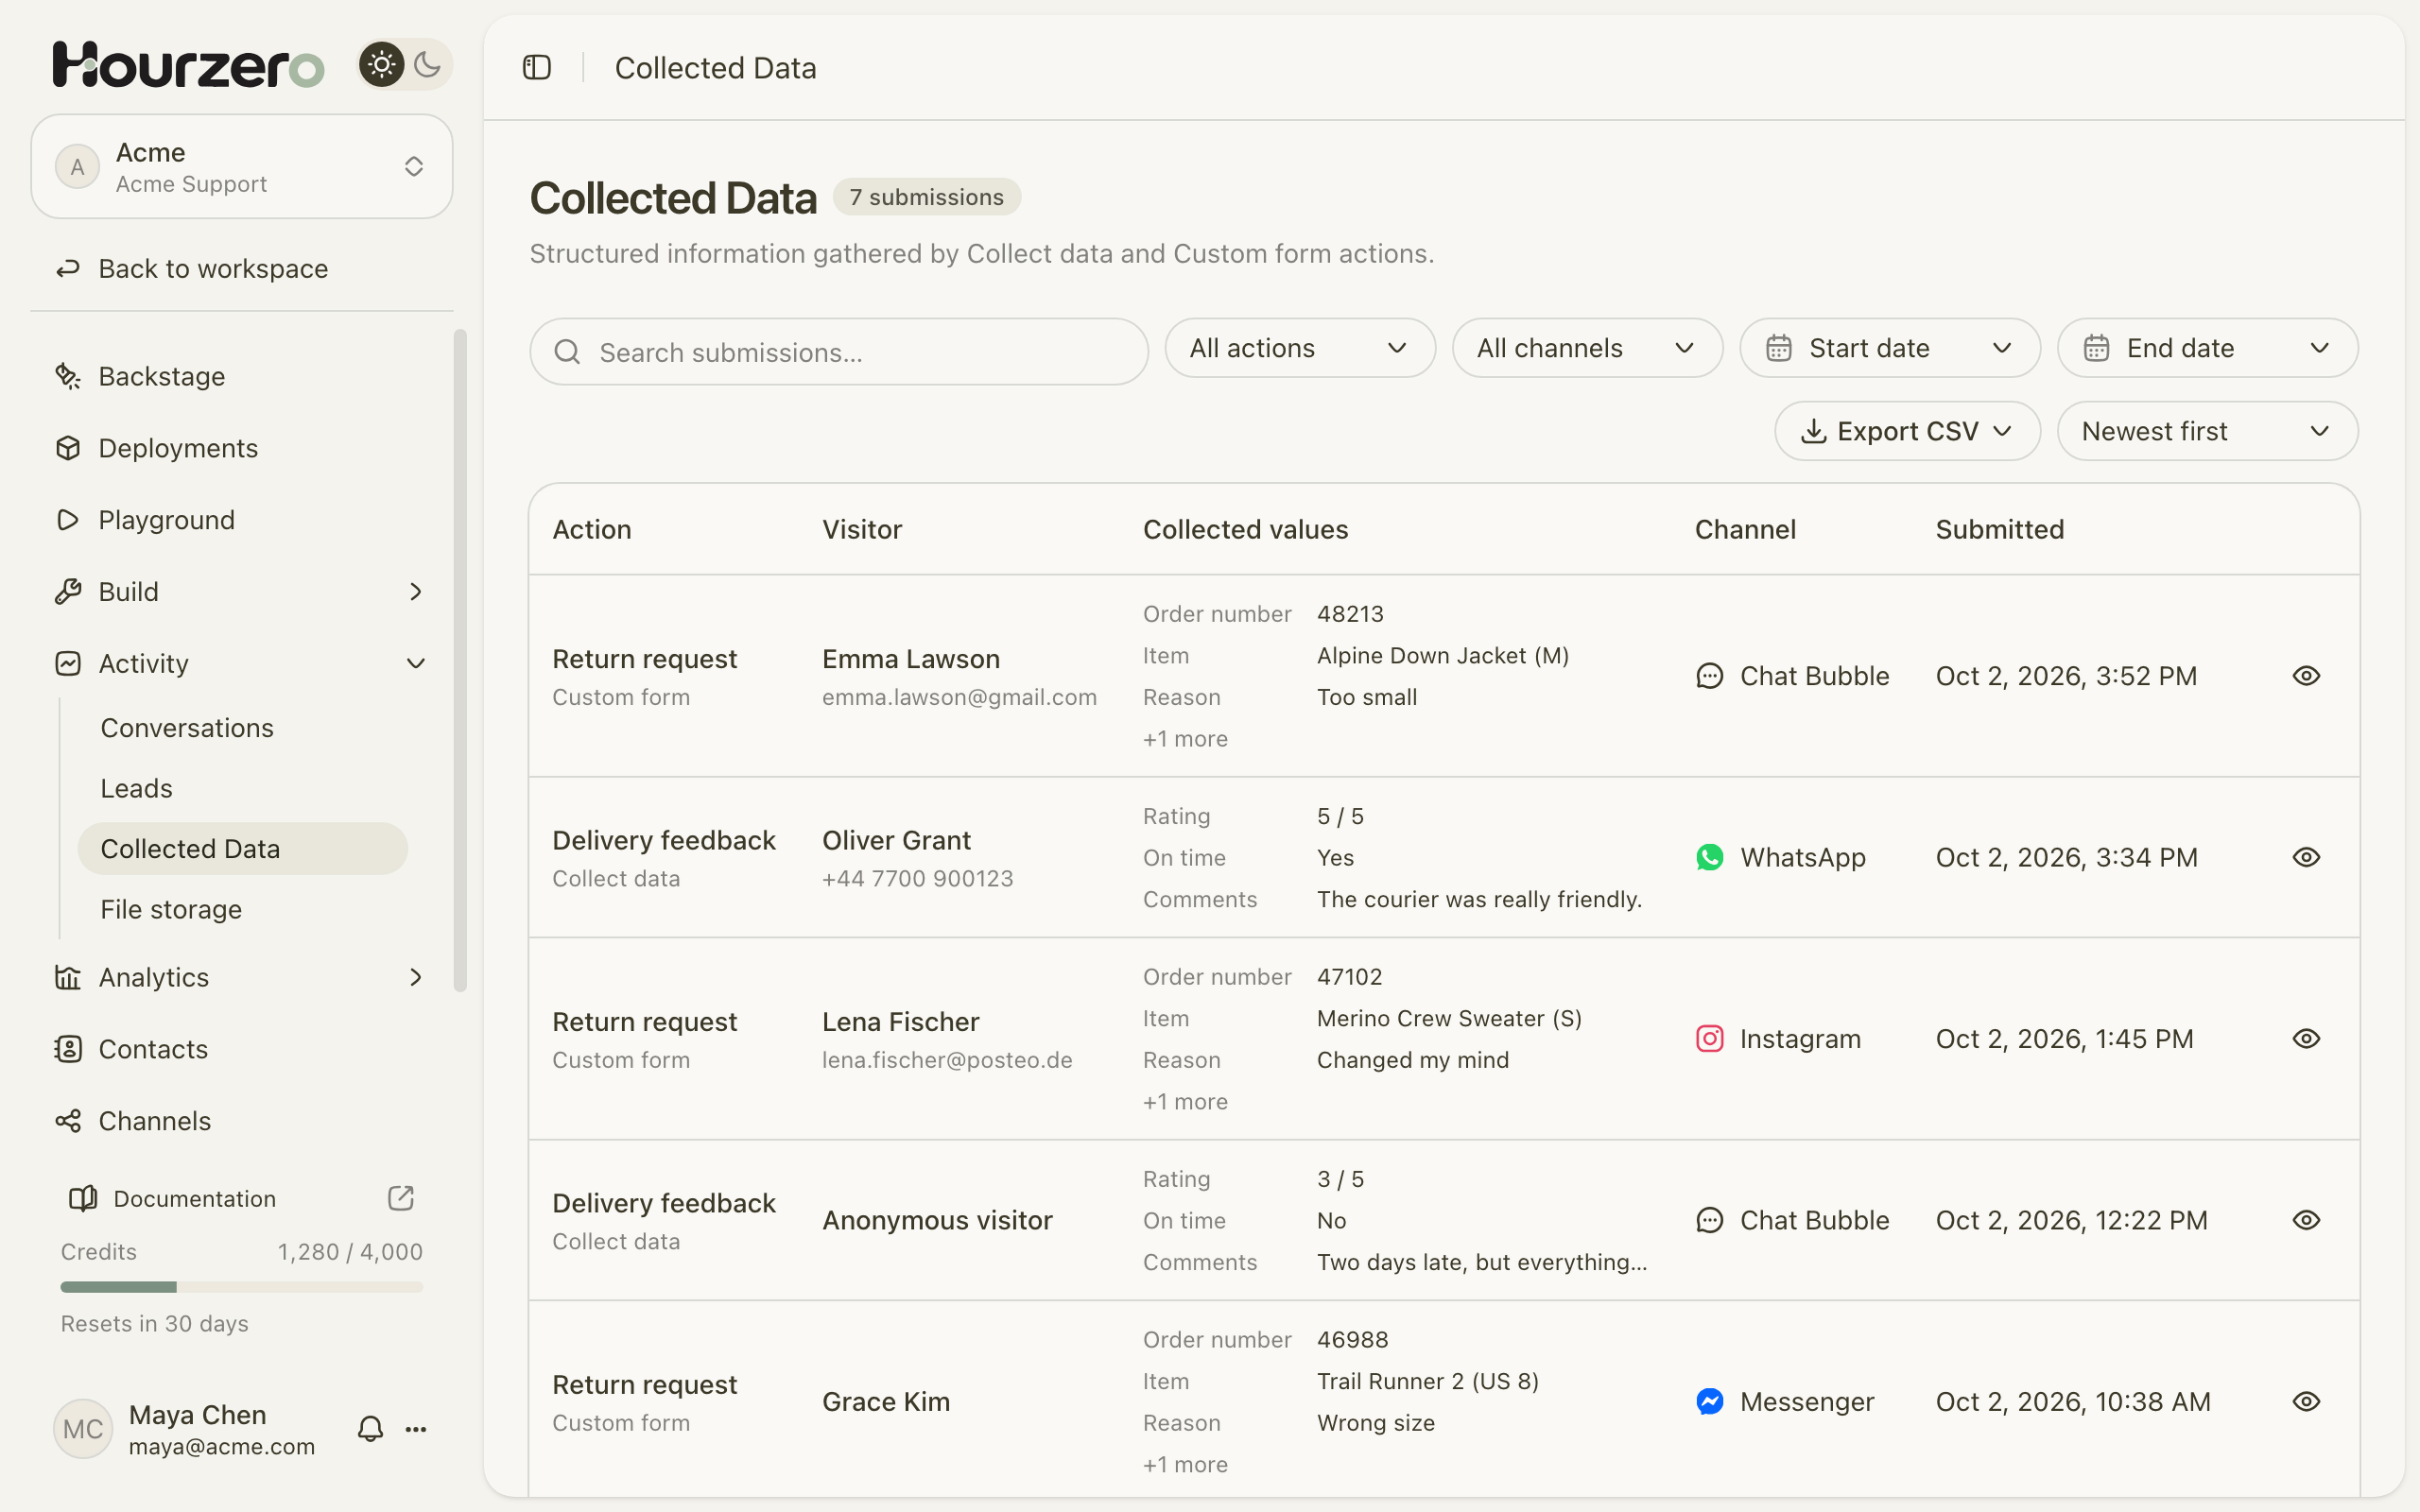The height and width of the screenshot is (1512, 2420).
Task: View Grace Kim submission eye icon
Action: coord(2306,1402)
